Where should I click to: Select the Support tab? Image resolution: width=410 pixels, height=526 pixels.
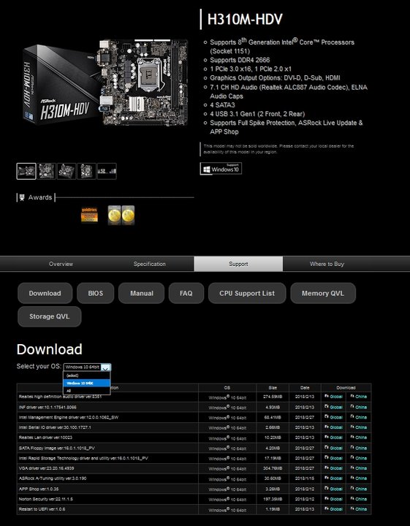(238, 264)
